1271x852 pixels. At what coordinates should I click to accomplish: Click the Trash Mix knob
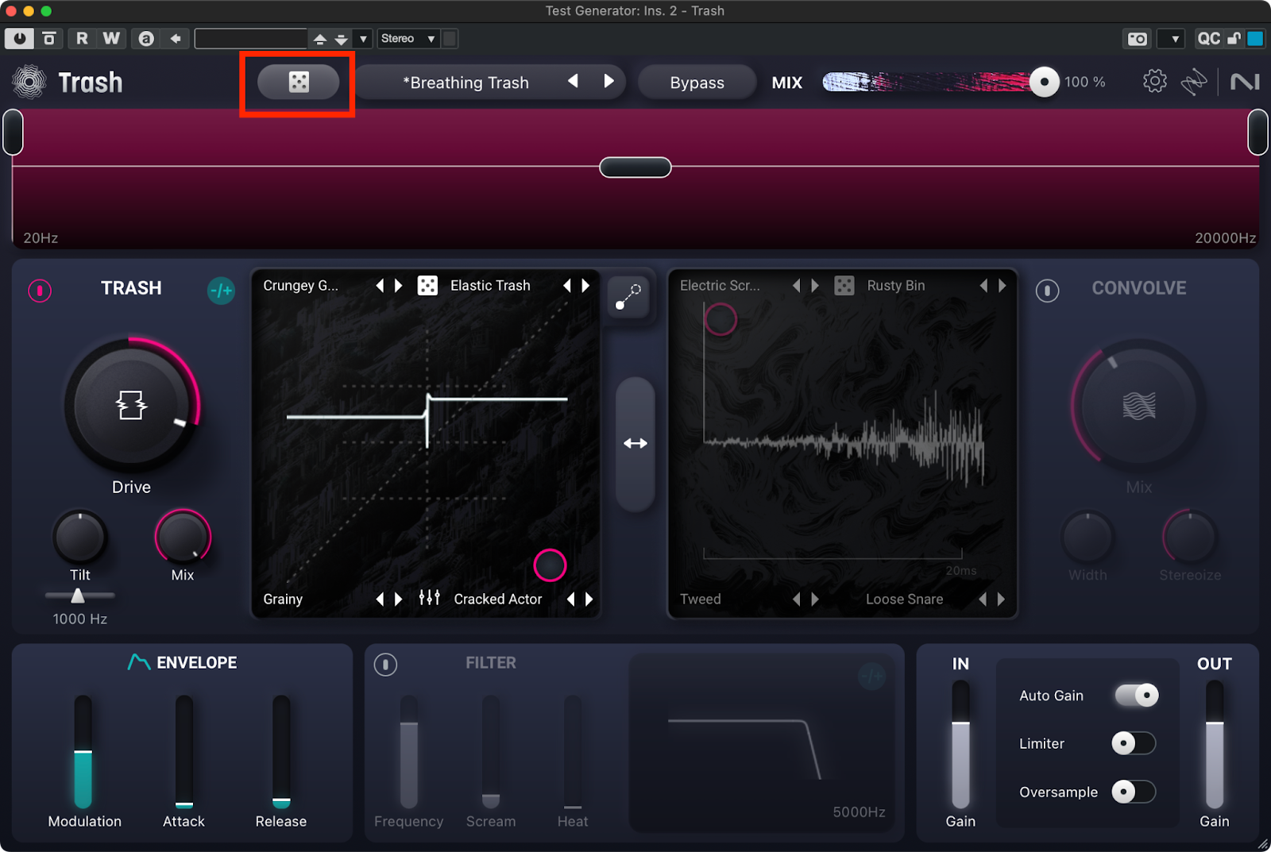coord(183,538)
